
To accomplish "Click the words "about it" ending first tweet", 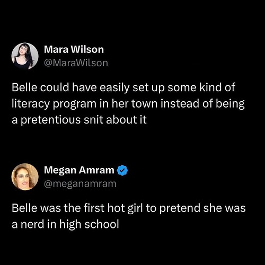I will 126,120.
